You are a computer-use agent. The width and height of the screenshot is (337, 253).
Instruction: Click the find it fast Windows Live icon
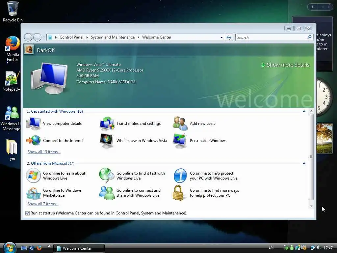107,175
